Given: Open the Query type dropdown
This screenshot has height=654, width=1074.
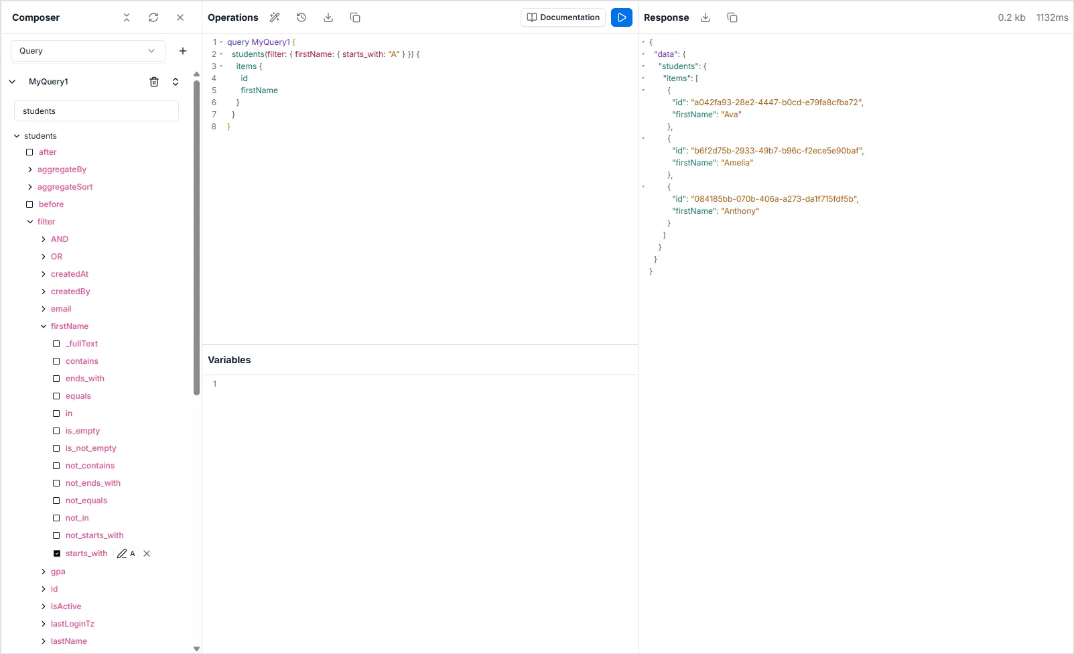Looking at the screenshot, I should click(88, 51).
